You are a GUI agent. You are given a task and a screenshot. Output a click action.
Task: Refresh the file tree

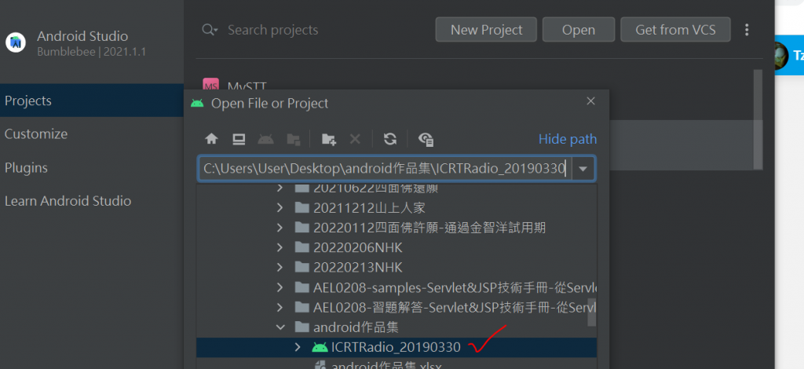coord(390,139)
